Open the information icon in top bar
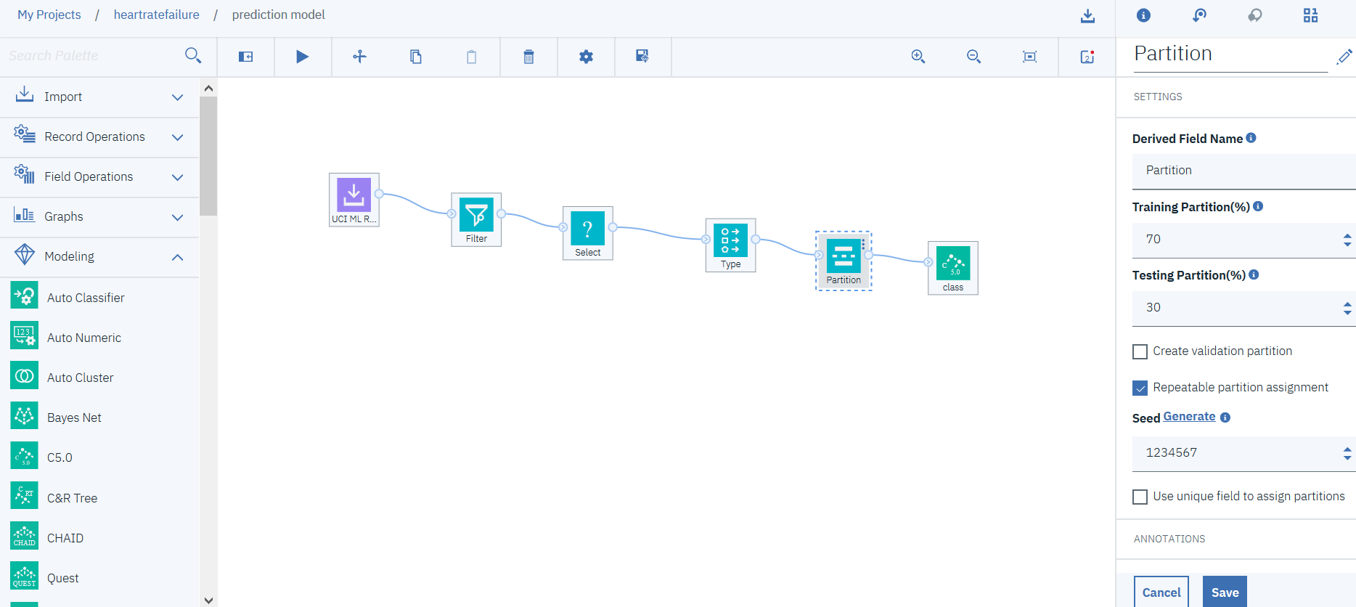 pos(1143,15)
